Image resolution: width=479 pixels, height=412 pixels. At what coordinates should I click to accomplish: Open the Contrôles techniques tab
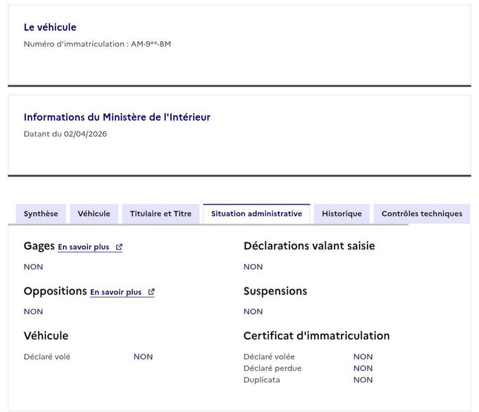point(421,214)
